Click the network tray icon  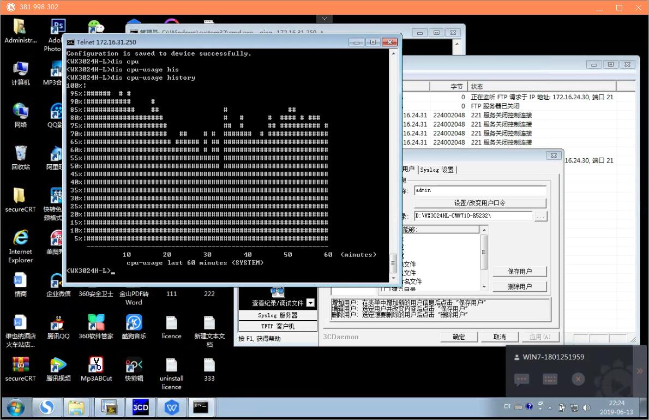tap(574, 407)
